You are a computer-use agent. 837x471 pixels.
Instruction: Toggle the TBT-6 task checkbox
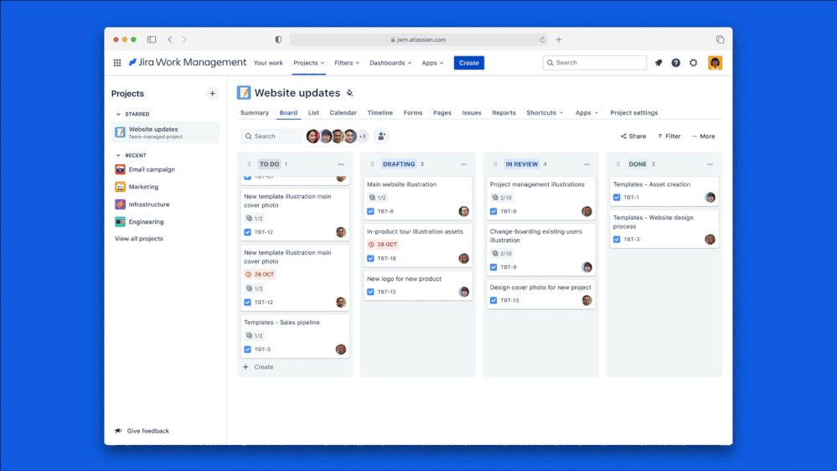click(x=370, y=211)
